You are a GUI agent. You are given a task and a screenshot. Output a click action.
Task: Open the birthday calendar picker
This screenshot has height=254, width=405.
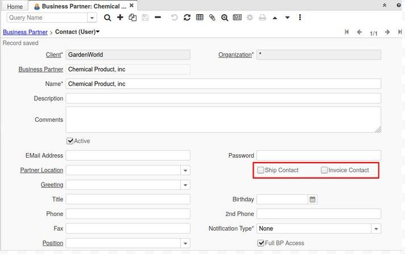pos(312,200)
